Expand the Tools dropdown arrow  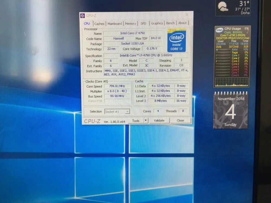(146, 120)
